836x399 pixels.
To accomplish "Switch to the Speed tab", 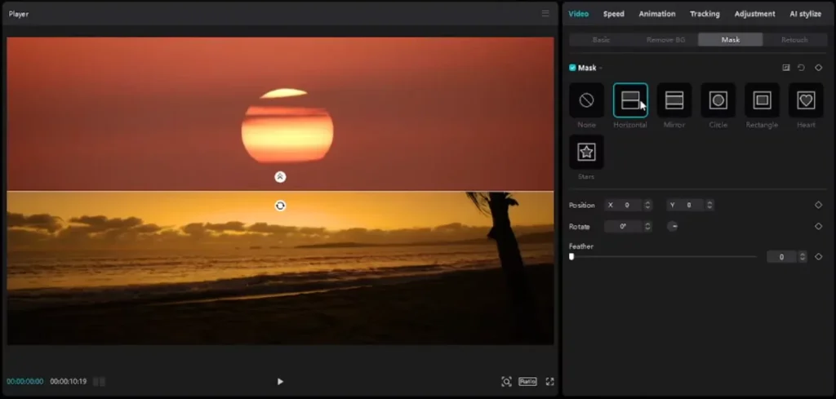I will (614, 14).
